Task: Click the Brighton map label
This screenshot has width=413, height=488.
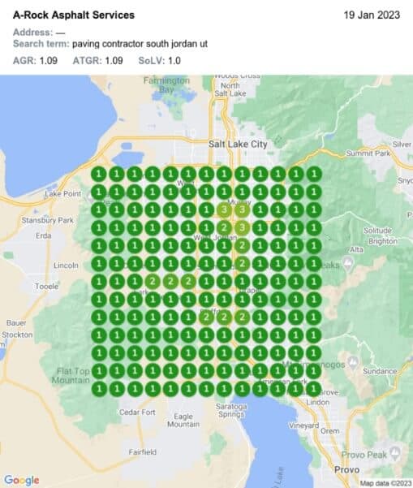Action: [x=383, y=241]
